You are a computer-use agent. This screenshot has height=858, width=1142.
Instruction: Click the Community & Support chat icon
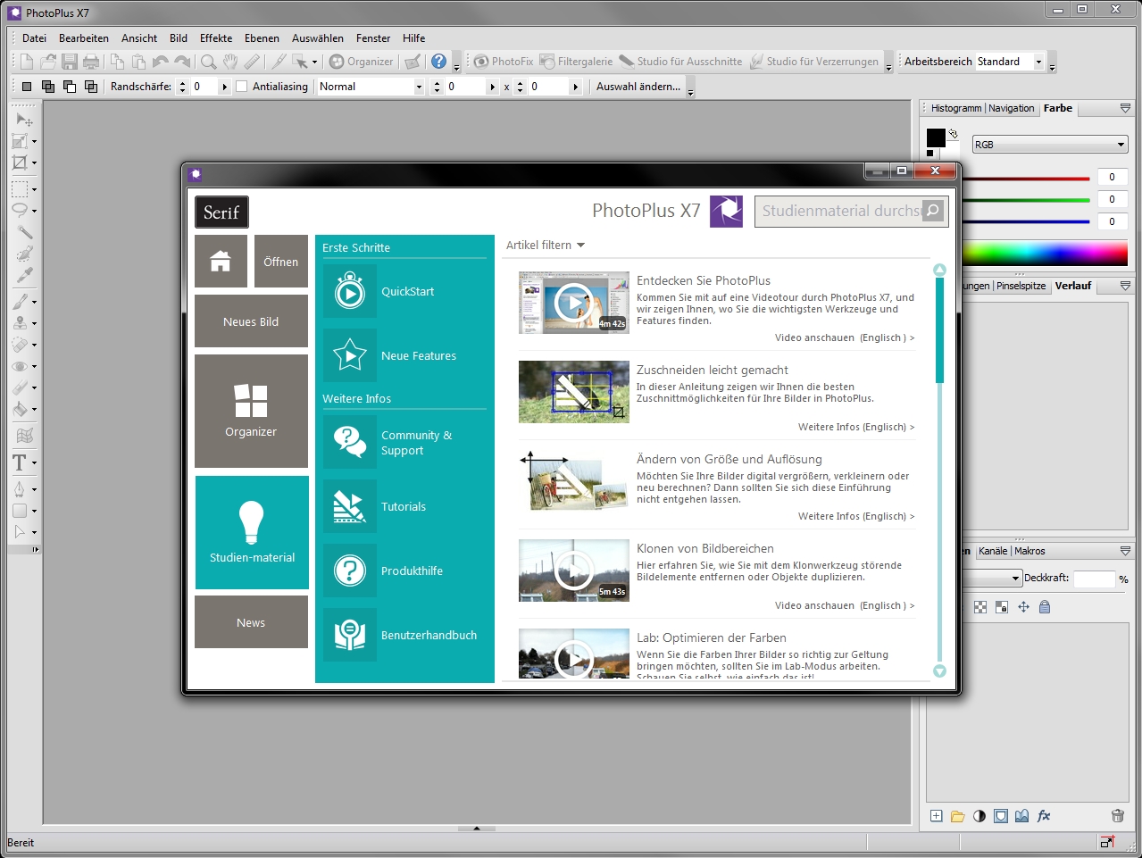350,442
